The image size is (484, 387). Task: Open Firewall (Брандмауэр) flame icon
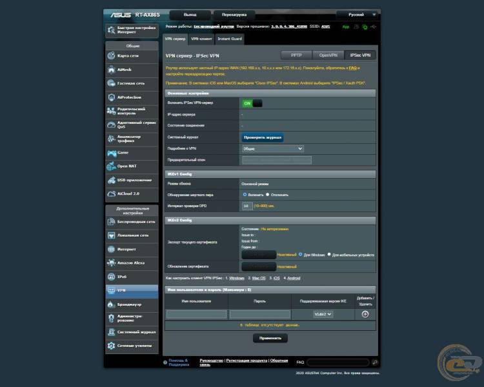point(111,304)
